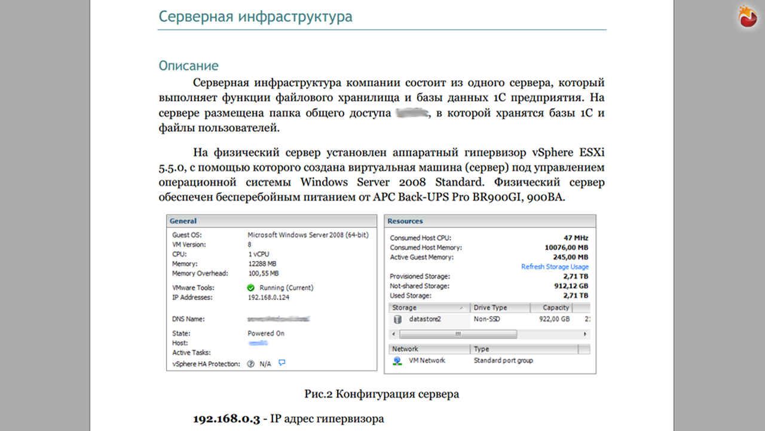The height and width of the screenshot is (431, 765).
Task: Click Consumed Host Memory value 10076,00 MB
Action: [x=567, y=247]
